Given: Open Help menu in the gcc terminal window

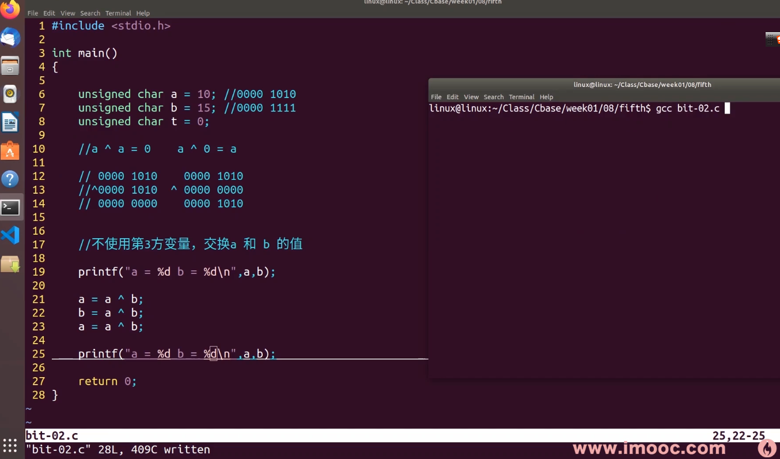Looking at the screenshot, I should click(546, 97).
